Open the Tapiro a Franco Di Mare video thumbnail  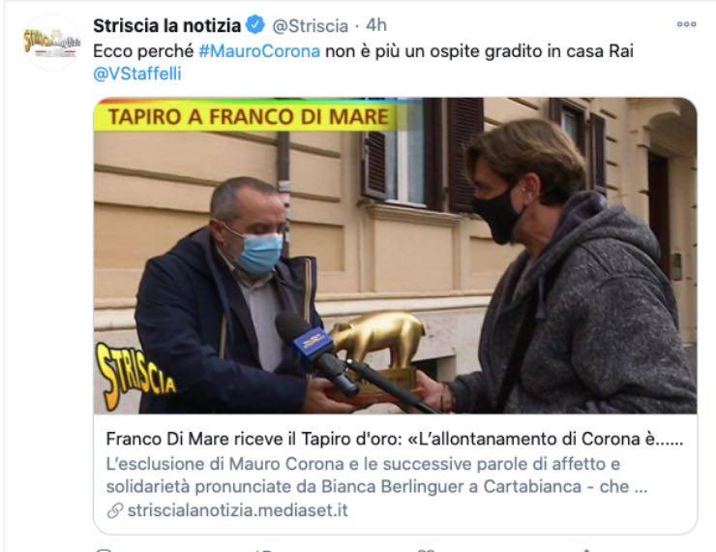point(396,256)
